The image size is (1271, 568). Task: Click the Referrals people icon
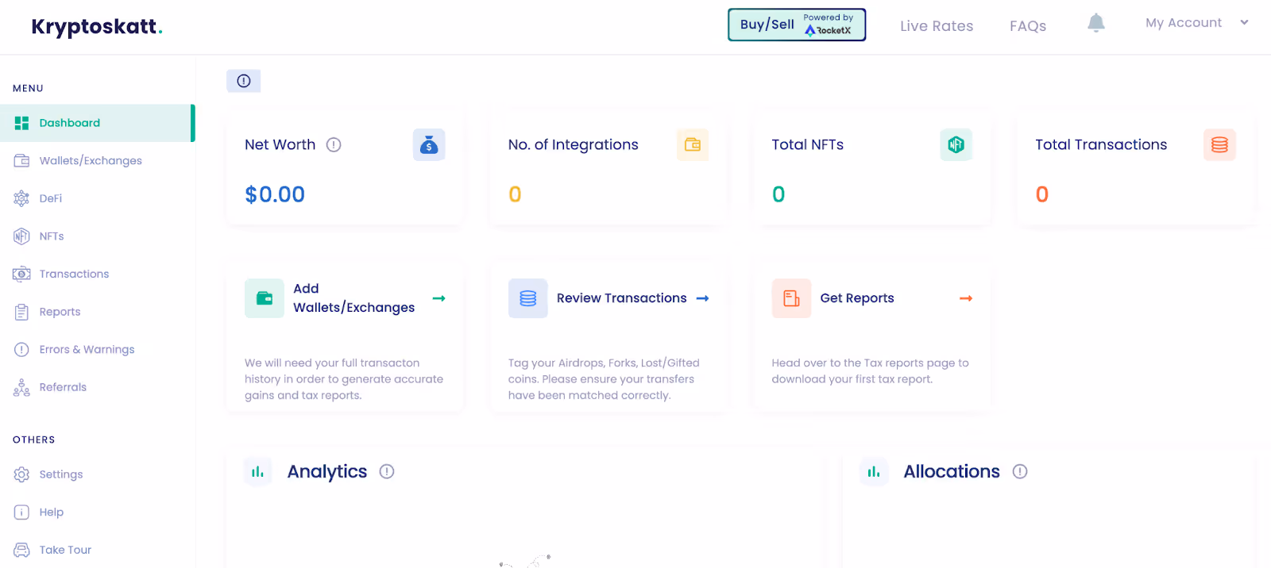(21, 387)
